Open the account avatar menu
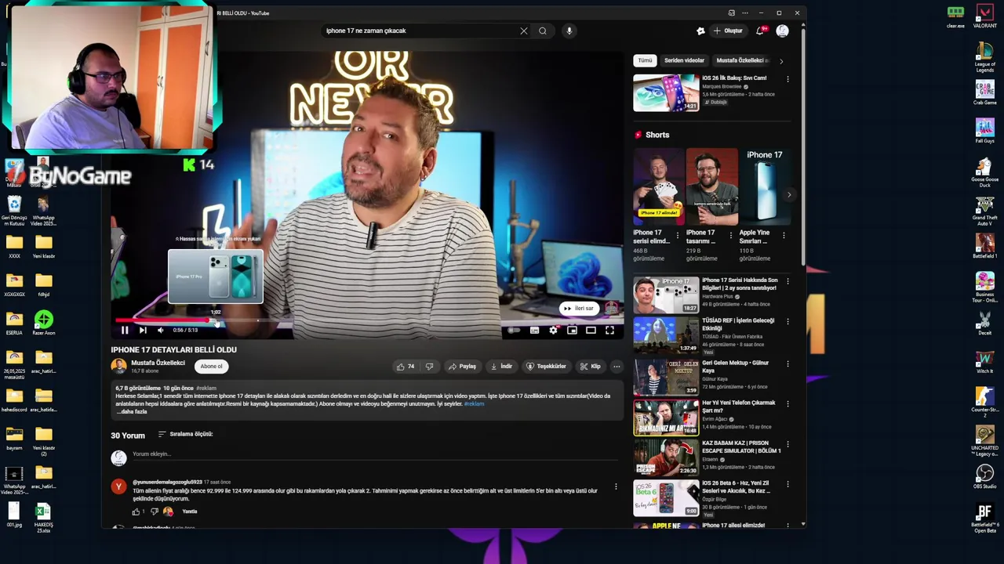 783,31
